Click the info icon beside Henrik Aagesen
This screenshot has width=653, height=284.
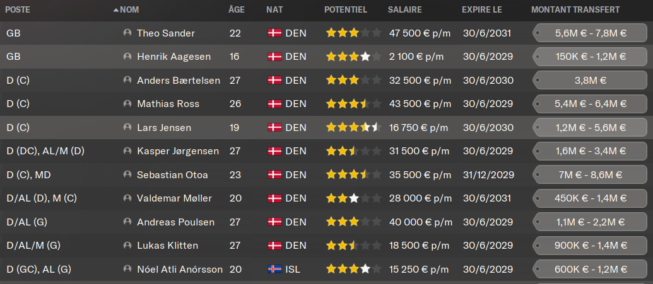(x=127, y=57)
